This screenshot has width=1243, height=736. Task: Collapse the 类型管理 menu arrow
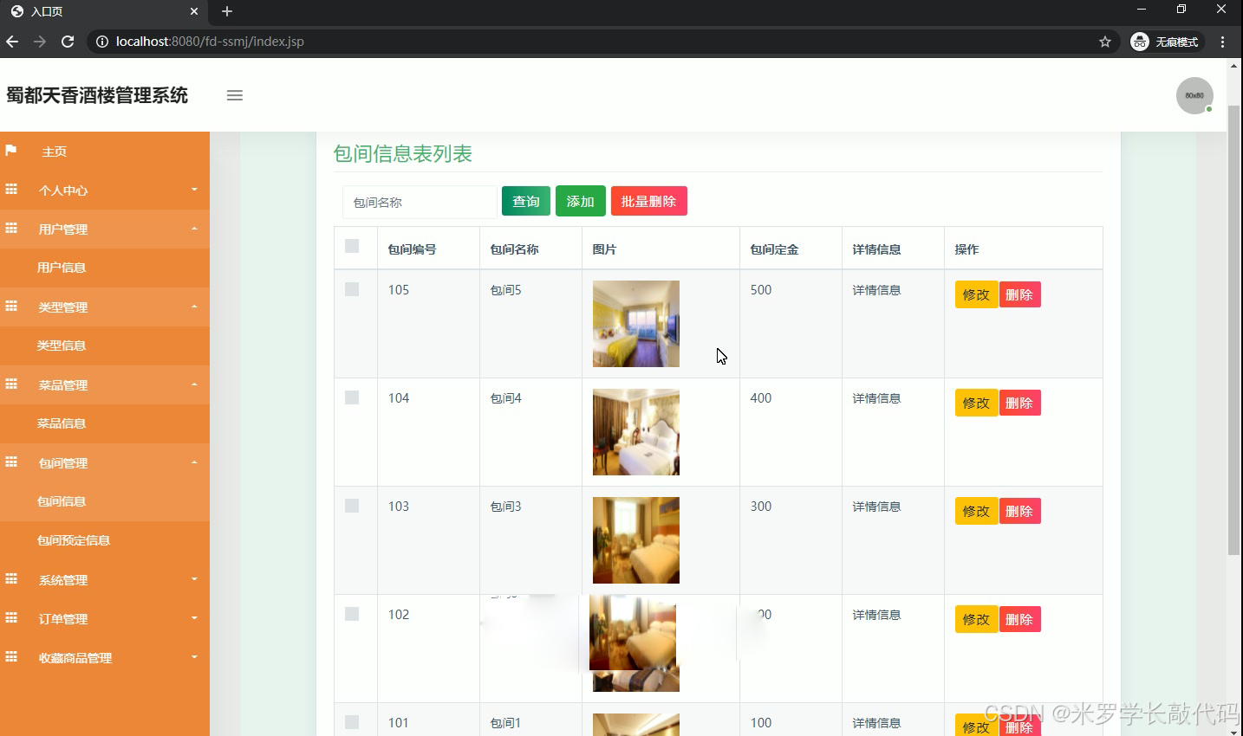(x=194, y=307)
